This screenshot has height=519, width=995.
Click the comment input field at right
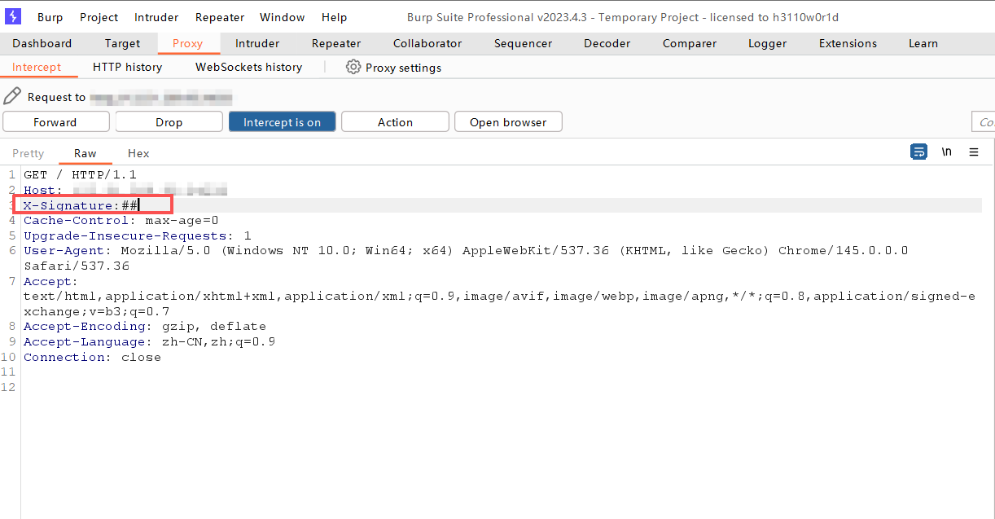click(984, 122)
